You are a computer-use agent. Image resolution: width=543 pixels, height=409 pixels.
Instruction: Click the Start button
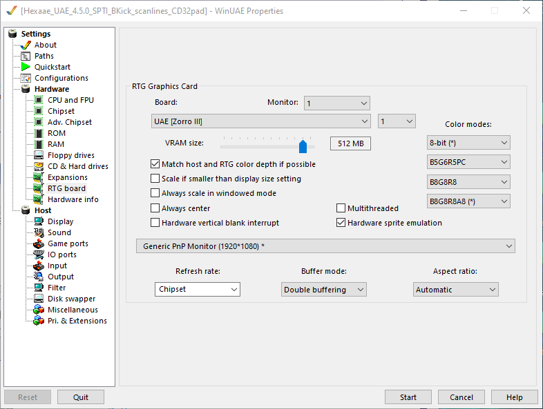pyautogui.click(x=408, y=397)
